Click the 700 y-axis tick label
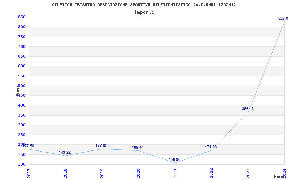This screenshot has height=180, width=288. 22,47
